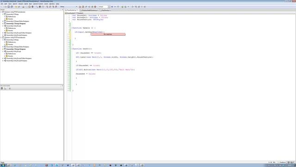
Task: Click the 'var PauseTexture' declaration line
Action: pyautogui.click(x=88, y=19)
